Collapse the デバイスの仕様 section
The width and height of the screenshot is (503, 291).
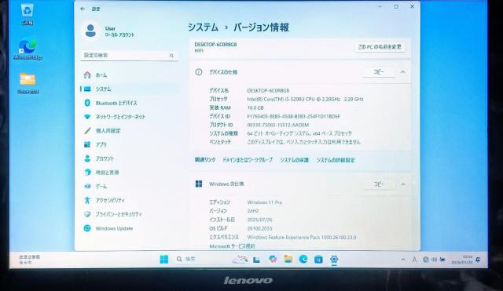pyautogui.click(x=403, y=72)
